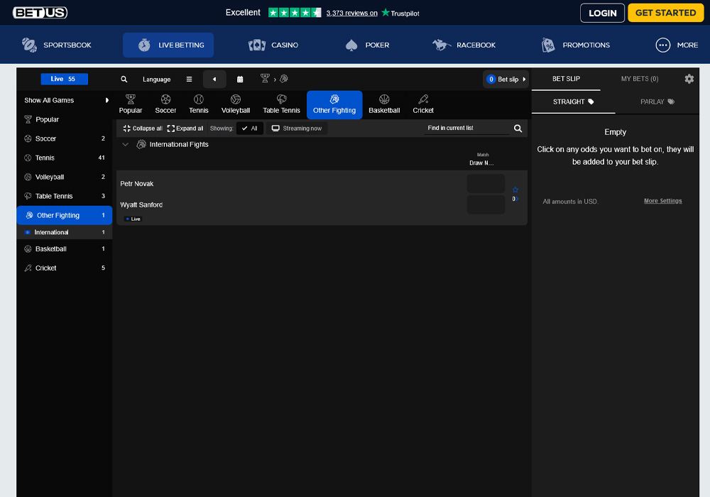The image size is (710, 497).
Task: Open the calendar icon in toolbar
Action: coord(240,79)
